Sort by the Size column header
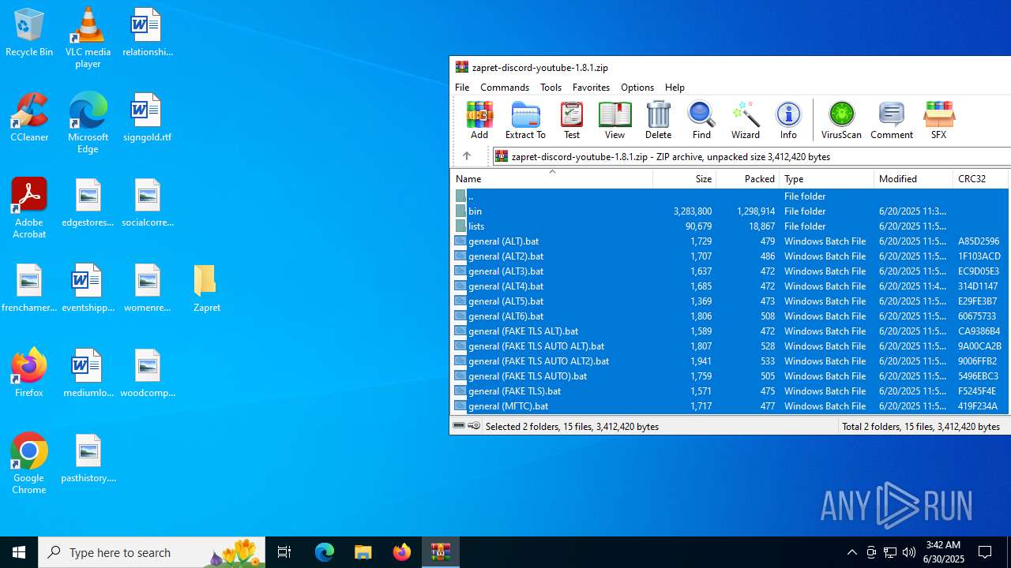 (685, 179)
